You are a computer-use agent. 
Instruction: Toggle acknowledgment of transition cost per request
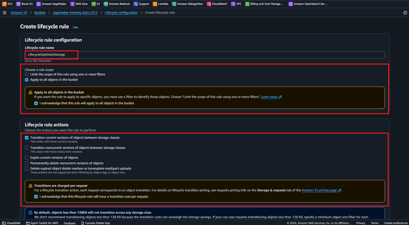(x=36, y=197)
